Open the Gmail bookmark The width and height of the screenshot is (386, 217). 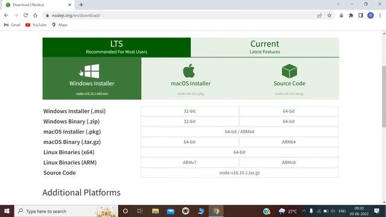tap(12, 25)
